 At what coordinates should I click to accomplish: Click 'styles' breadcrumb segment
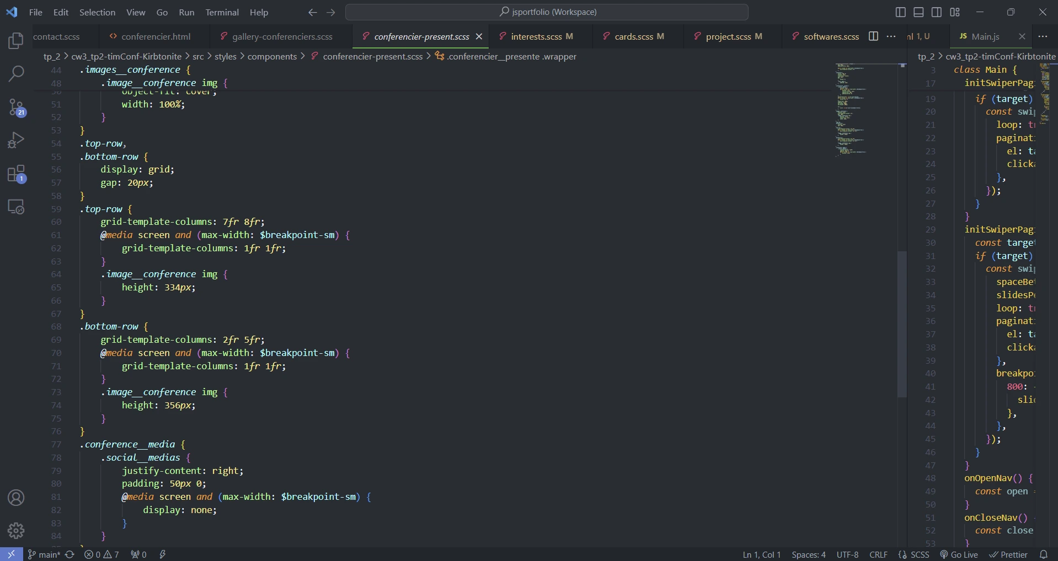pyautogui.click(x=225, y=57)
